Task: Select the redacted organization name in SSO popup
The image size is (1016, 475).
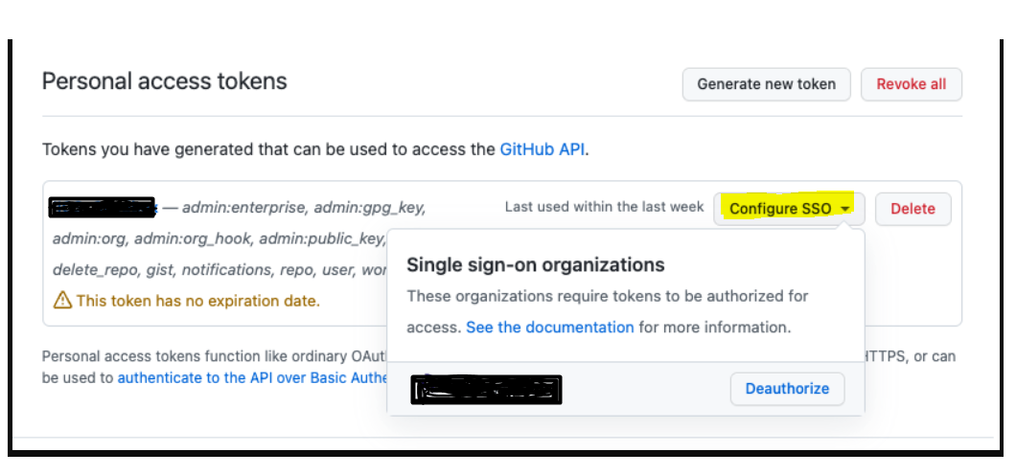Action: (486, 389)
